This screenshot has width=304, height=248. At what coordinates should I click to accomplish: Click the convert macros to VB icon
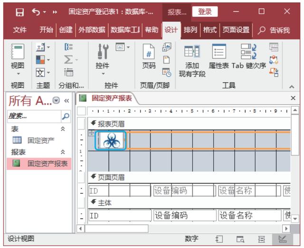click(274, 72)
